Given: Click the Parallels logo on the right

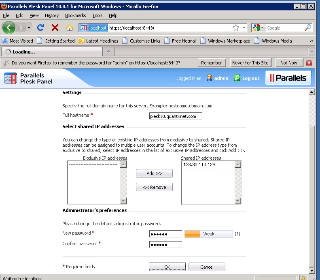Looking at the screenshot, I should click(288, 78).
